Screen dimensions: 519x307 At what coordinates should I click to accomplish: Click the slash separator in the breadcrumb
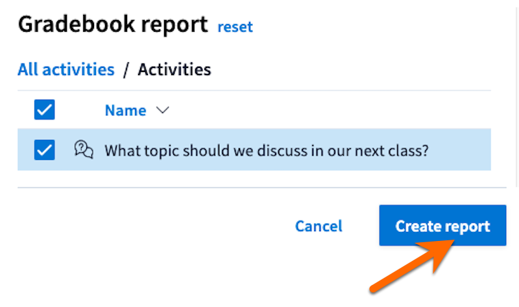[x=127, y=69]
